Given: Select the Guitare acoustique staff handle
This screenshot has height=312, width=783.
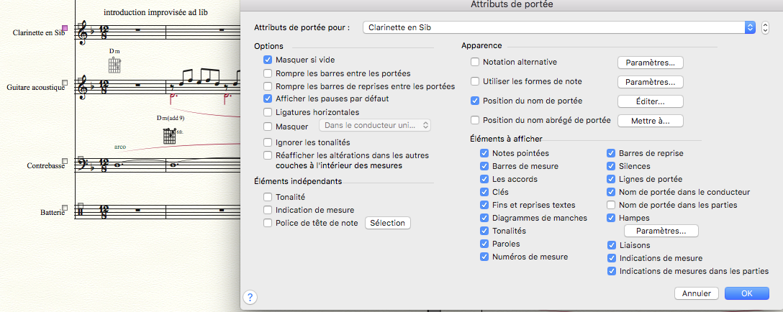Looking at the screenshot, I should [x=65, y=83].
